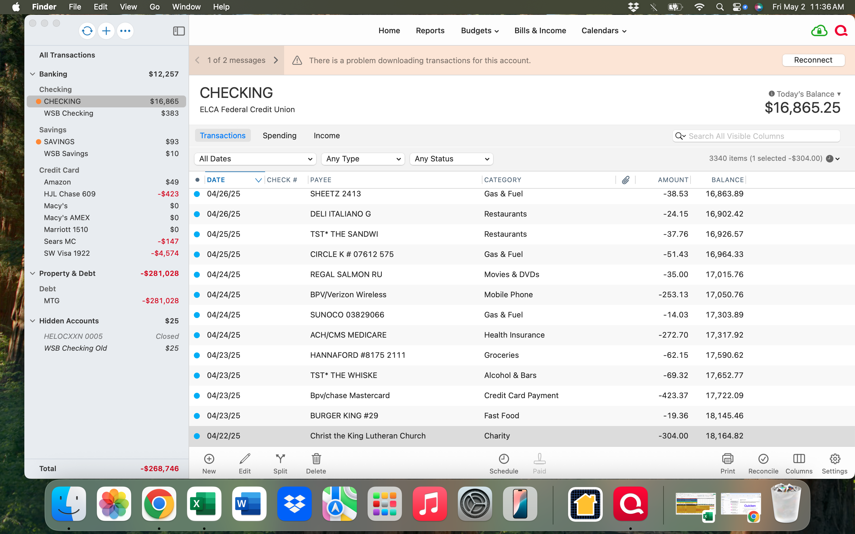
Task: Toggle status dot for SUNOCO 03829066 row
Action: coord(197,315)
